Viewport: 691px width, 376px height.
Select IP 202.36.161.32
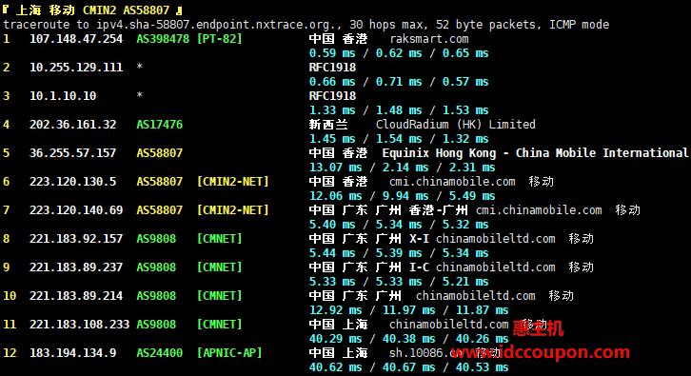pyautogui.click(x=72, y=125)
